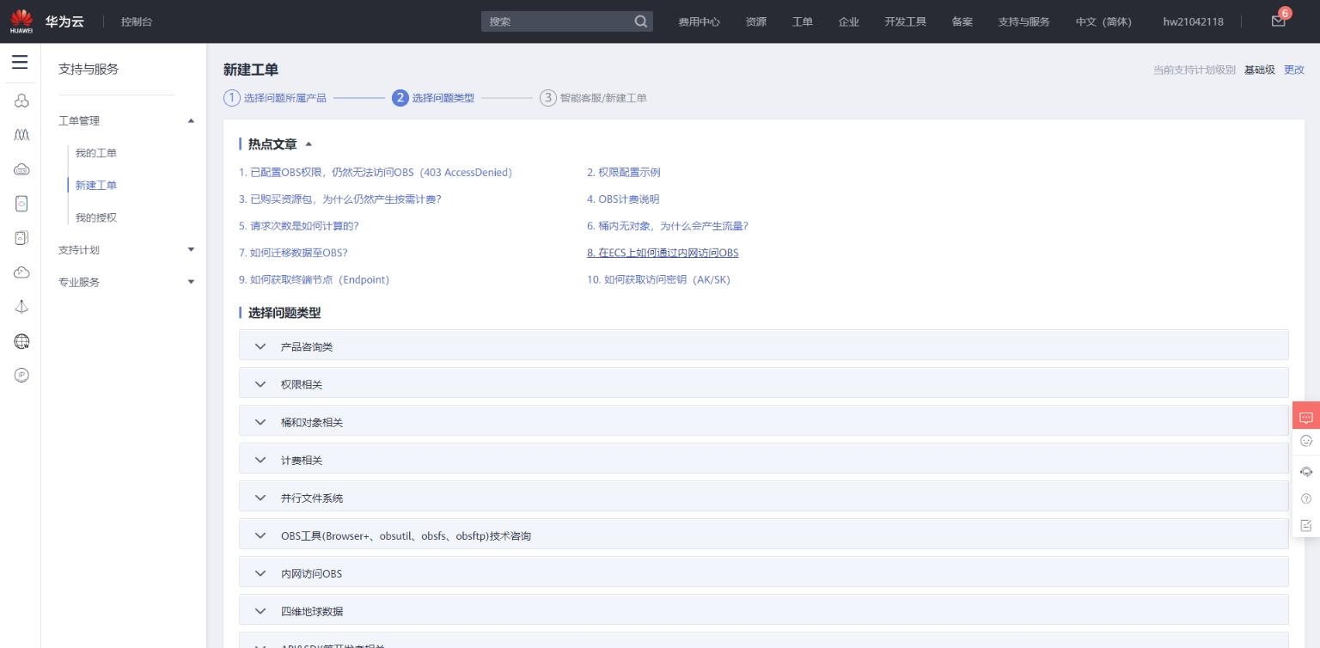Screen dimensions: 1320x648
Task: Open 开发工具 top menu
Action: (x=905, y=21)
